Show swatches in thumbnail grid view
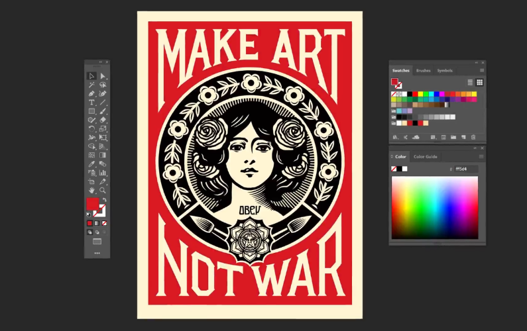This screenshot has width=527, height=331. pos(480,82)
